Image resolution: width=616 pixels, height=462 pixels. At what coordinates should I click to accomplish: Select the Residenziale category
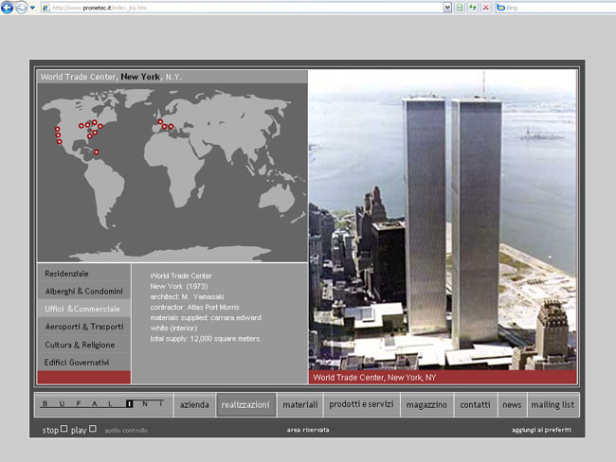84,274
